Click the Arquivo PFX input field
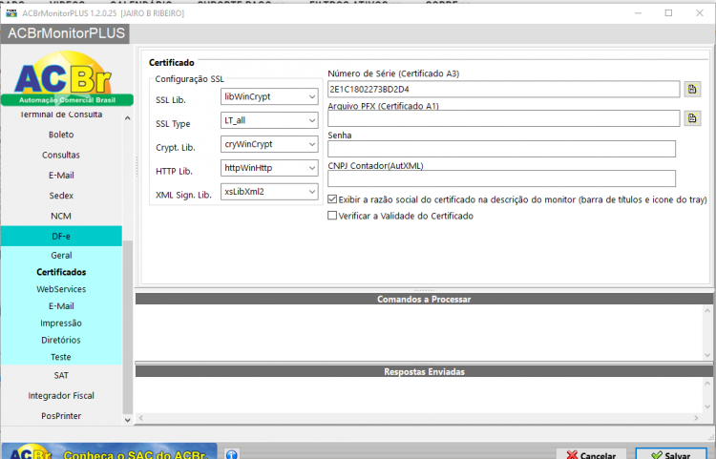The image size is (716, 459). [504, 118]
